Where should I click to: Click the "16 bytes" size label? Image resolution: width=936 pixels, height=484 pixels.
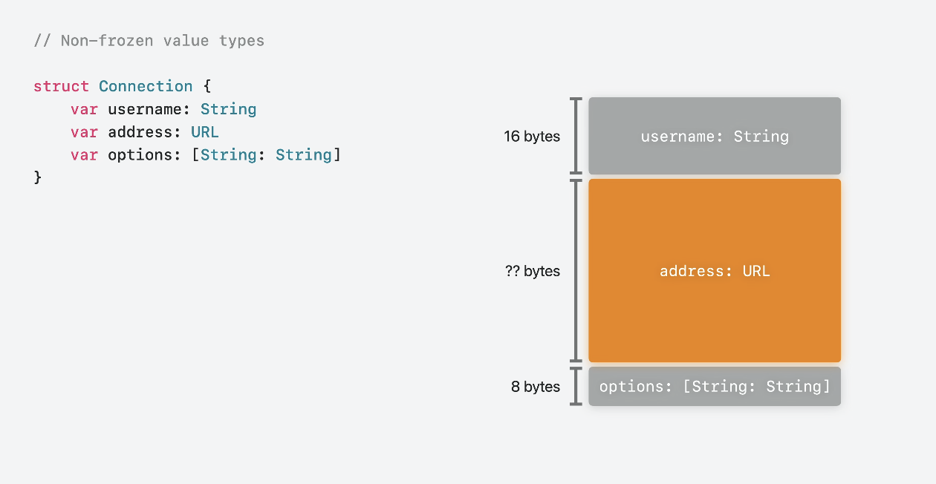[x=532, y=137]
